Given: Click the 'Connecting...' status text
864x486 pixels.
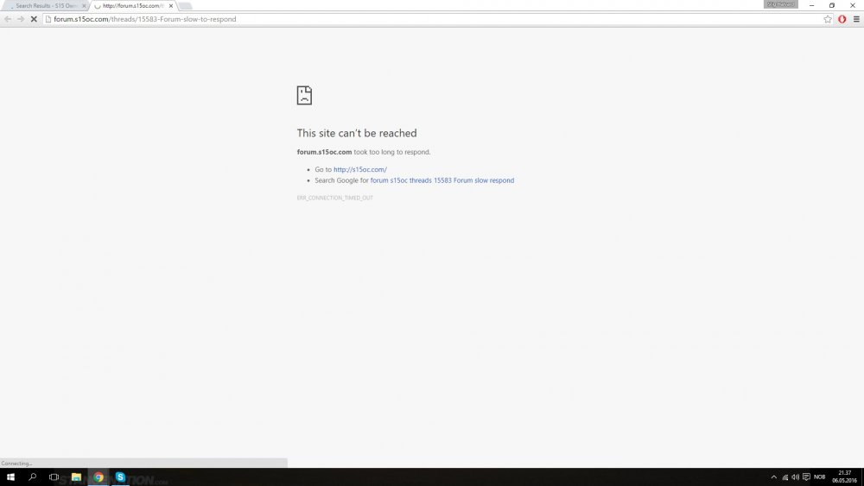Looking at the screenshot, I should 16,464.
